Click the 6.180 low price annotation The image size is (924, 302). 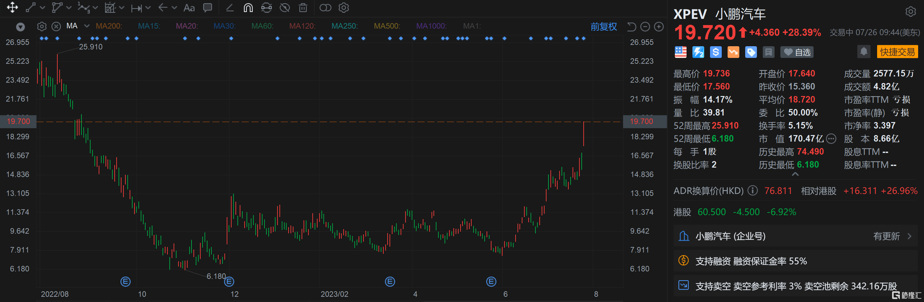(x=216, y=276)
